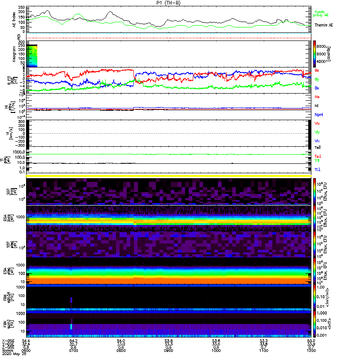
Task: Click the red Bz legend label
Action: (317, 70)
